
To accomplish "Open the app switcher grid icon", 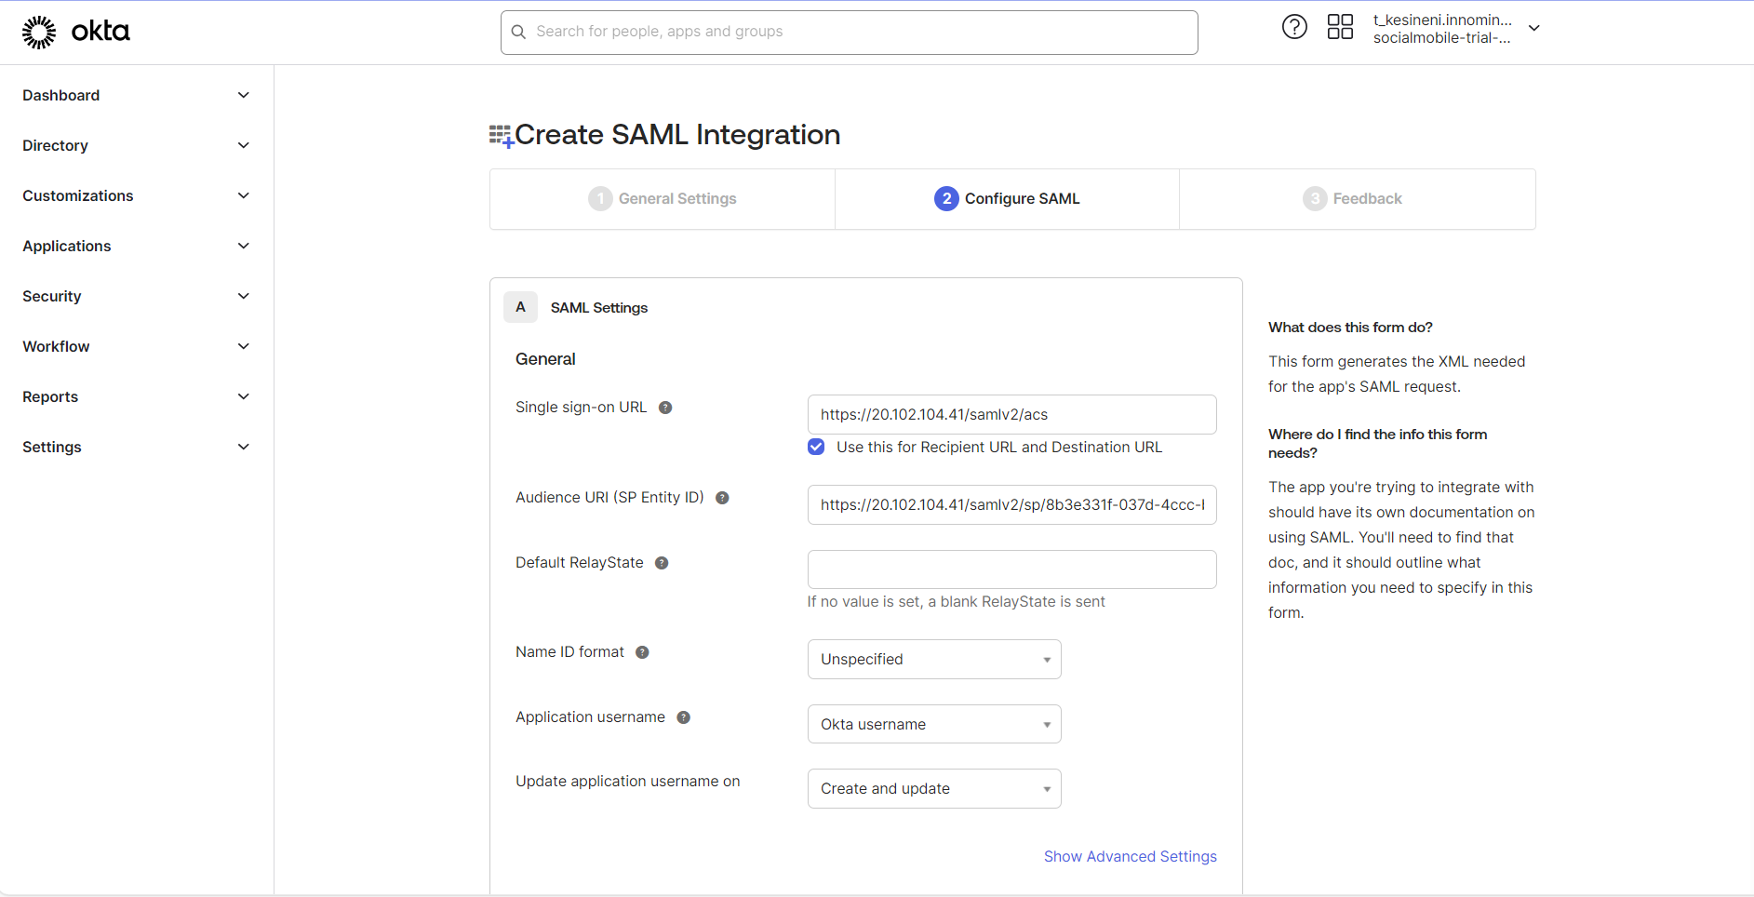I will (1339, 27).
